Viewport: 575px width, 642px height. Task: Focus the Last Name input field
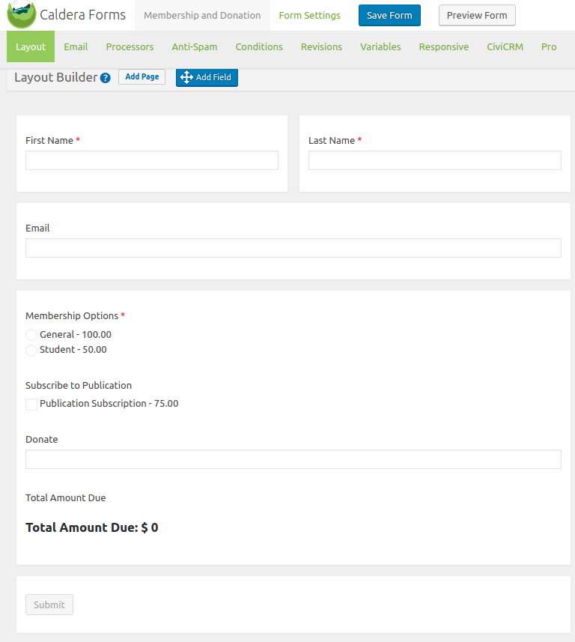point(435,160)
